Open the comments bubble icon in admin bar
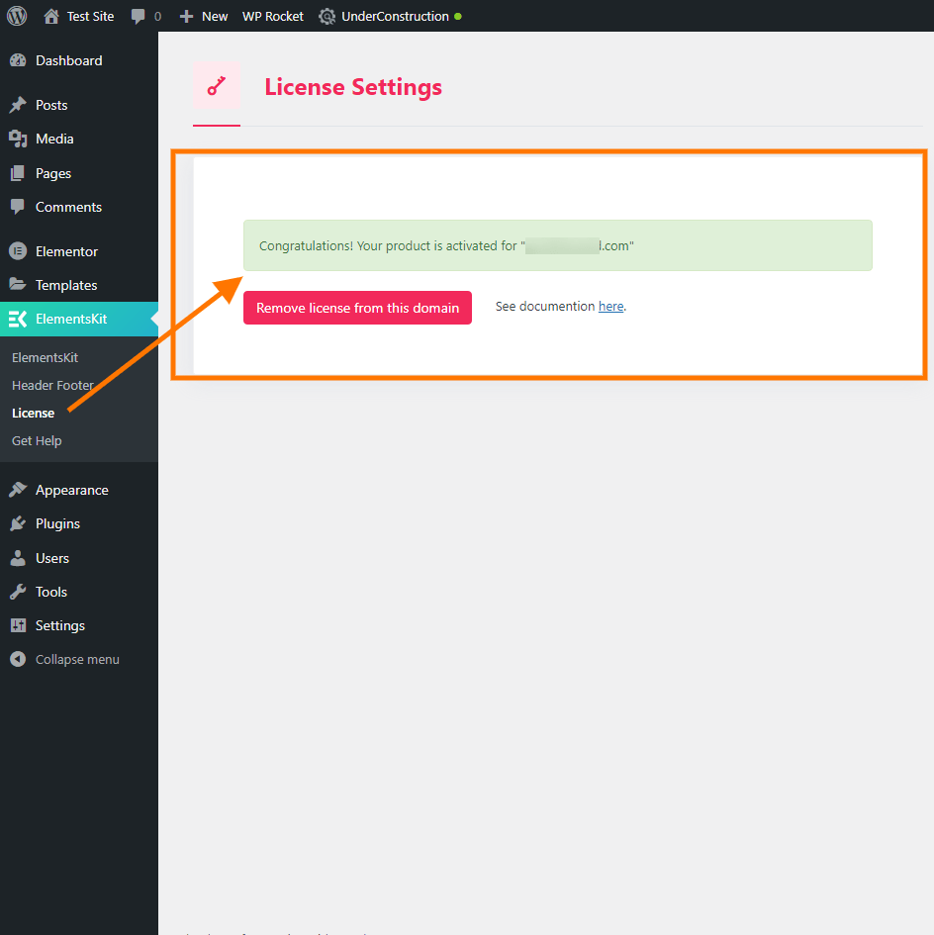This screenshot has width=934, height=935. pos(138,16)
